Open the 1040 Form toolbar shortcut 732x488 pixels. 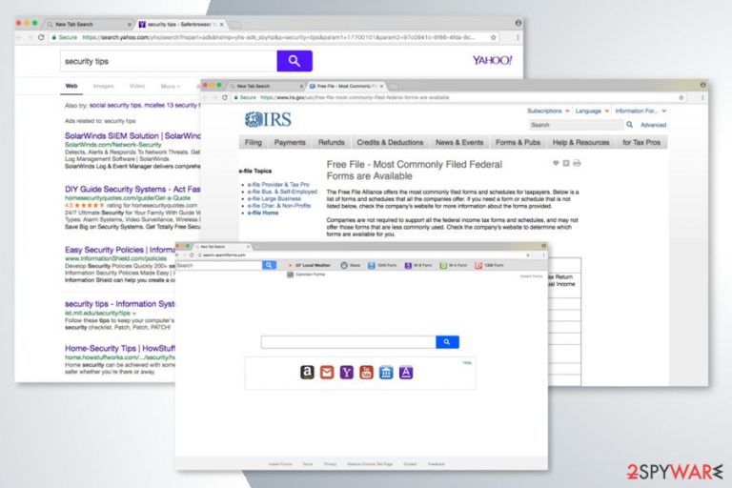click(x=382, y=265)
